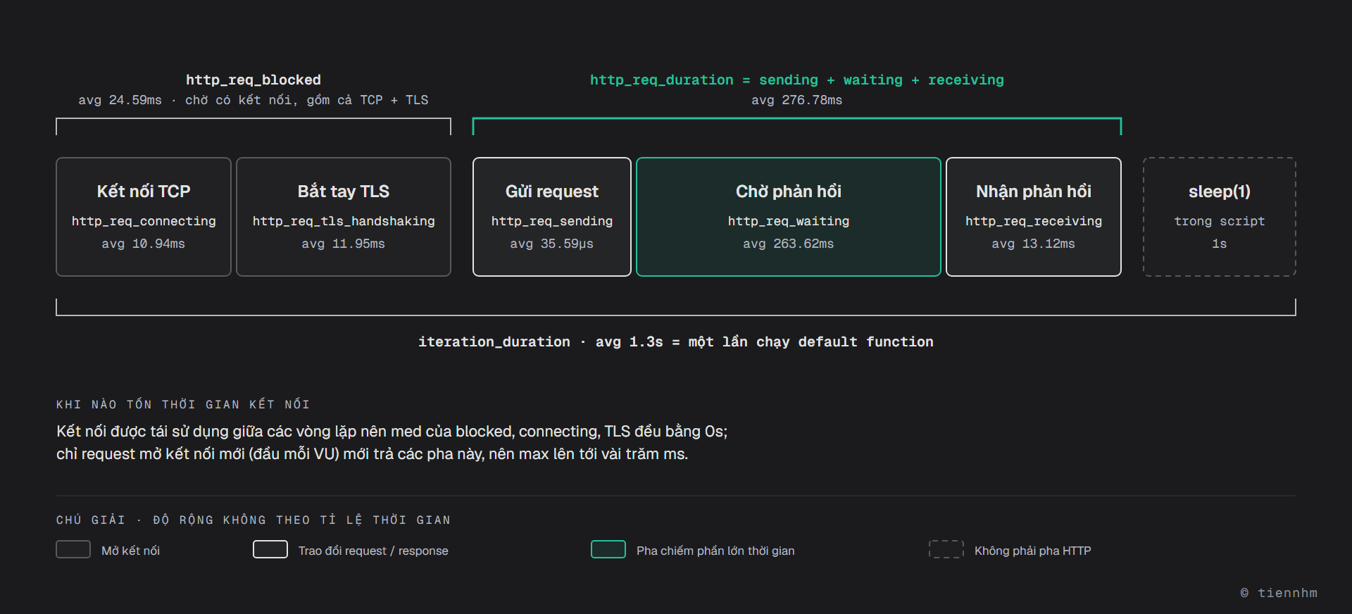
Task: Click the green 'Pha chiếm phần lớn thời gian' swatch
Action: tap(608, 549)
